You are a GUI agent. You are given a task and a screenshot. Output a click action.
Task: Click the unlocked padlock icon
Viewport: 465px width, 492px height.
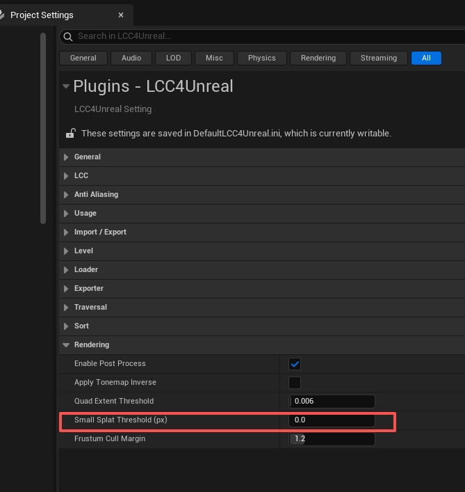(x=71, y=134)
